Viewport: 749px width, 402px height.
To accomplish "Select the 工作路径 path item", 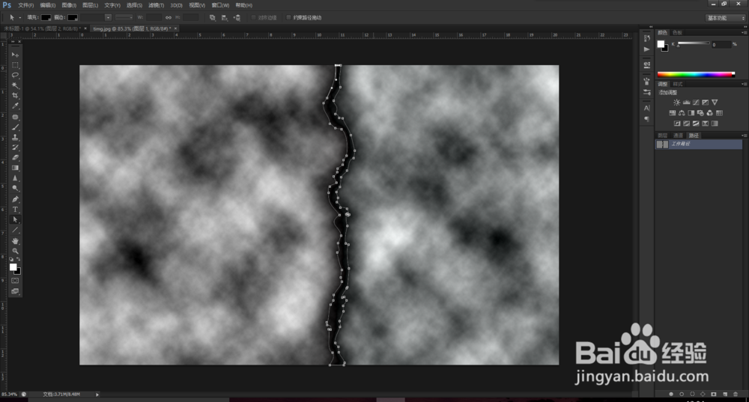I will tap(698, 144).
